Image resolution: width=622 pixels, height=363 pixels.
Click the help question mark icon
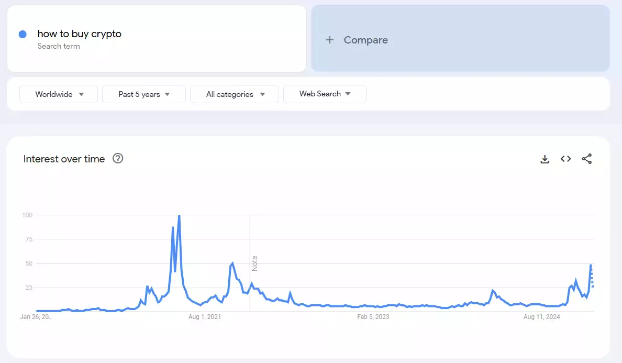(x=118, y=158)
